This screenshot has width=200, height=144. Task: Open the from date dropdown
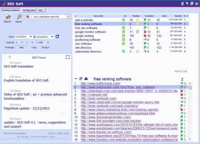point(31,37)
